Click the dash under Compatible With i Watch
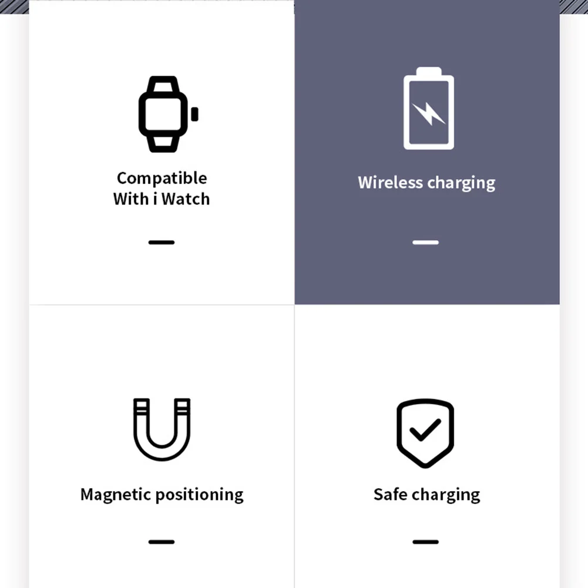This screenshot has height=588, width=588. 162,242
